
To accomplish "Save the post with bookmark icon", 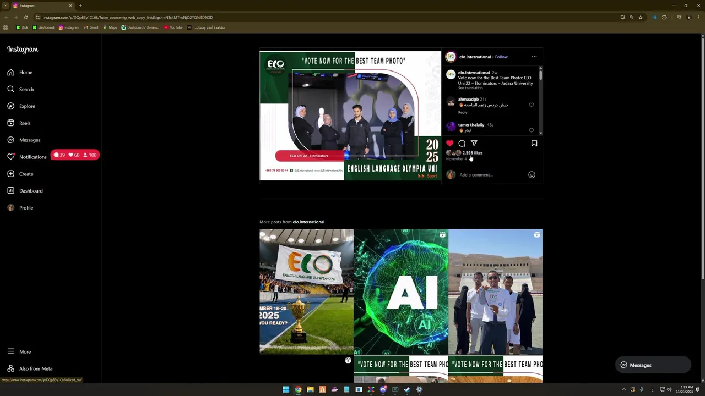I will click(534, 144).
